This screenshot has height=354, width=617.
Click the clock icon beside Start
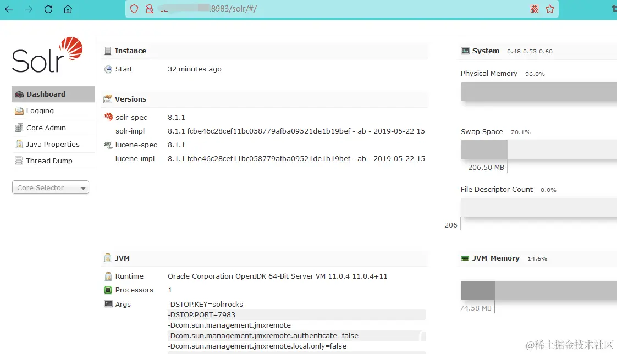(108, 69)
